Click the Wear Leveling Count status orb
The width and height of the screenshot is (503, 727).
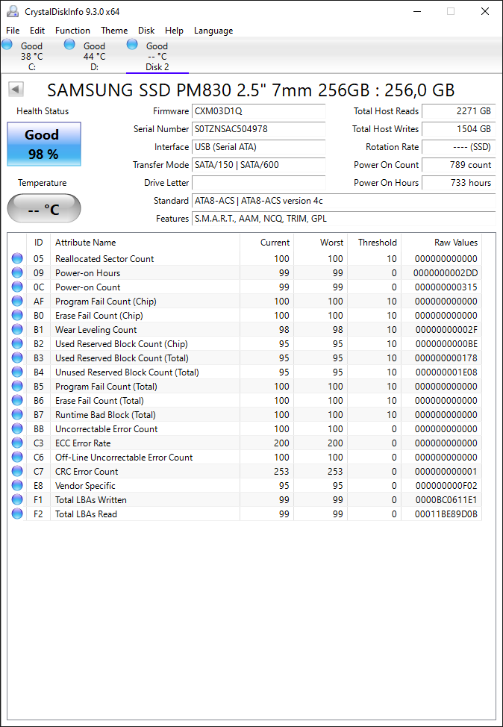point(17,330)
